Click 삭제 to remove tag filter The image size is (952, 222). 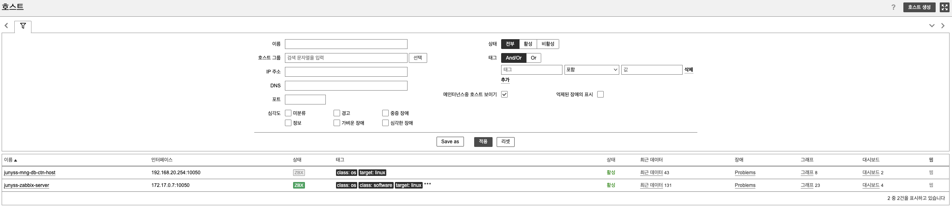(689, 70)
